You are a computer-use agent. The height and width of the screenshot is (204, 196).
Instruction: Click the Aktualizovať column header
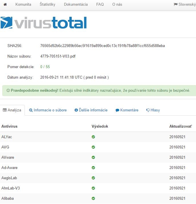(x=181, y=126)
